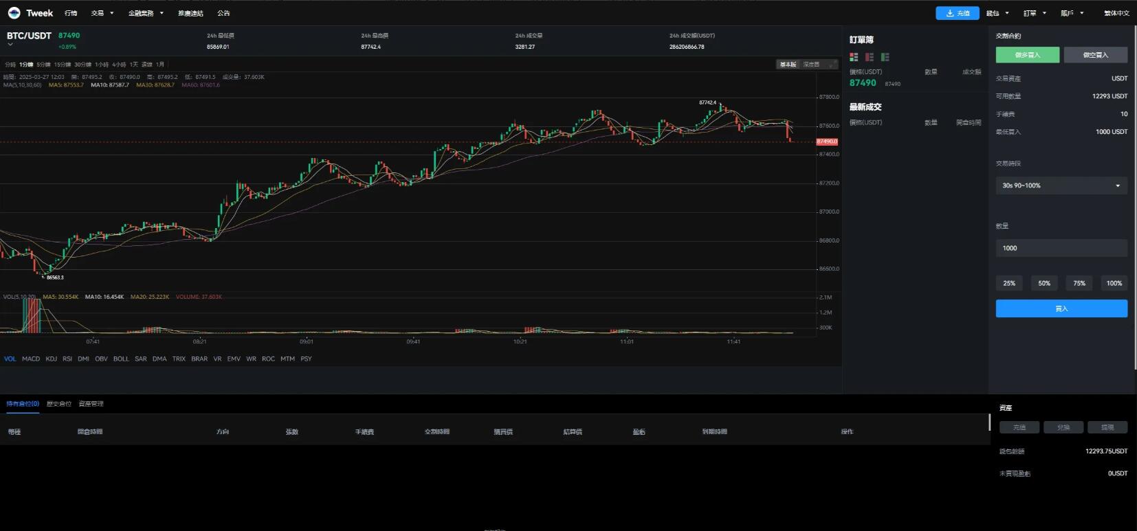The image size is (1137, 531).
Task: Open the 交易 dropdown menu
Action: (x=102, y=13)
